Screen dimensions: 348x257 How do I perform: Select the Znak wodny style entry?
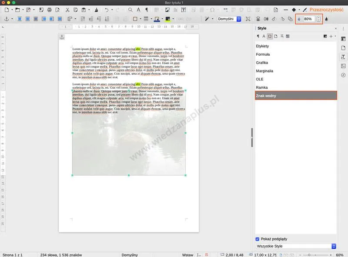pos(296,96)
